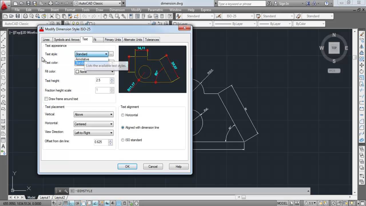Click the Cancel button

coord(153,167)
